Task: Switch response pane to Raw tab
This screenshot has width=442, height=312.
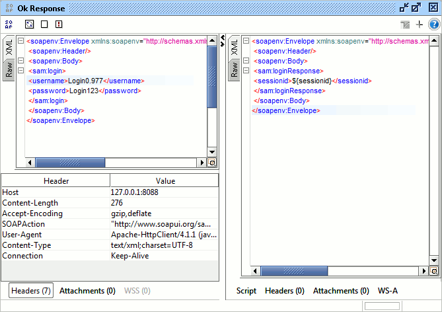Action: pos(235,70)
